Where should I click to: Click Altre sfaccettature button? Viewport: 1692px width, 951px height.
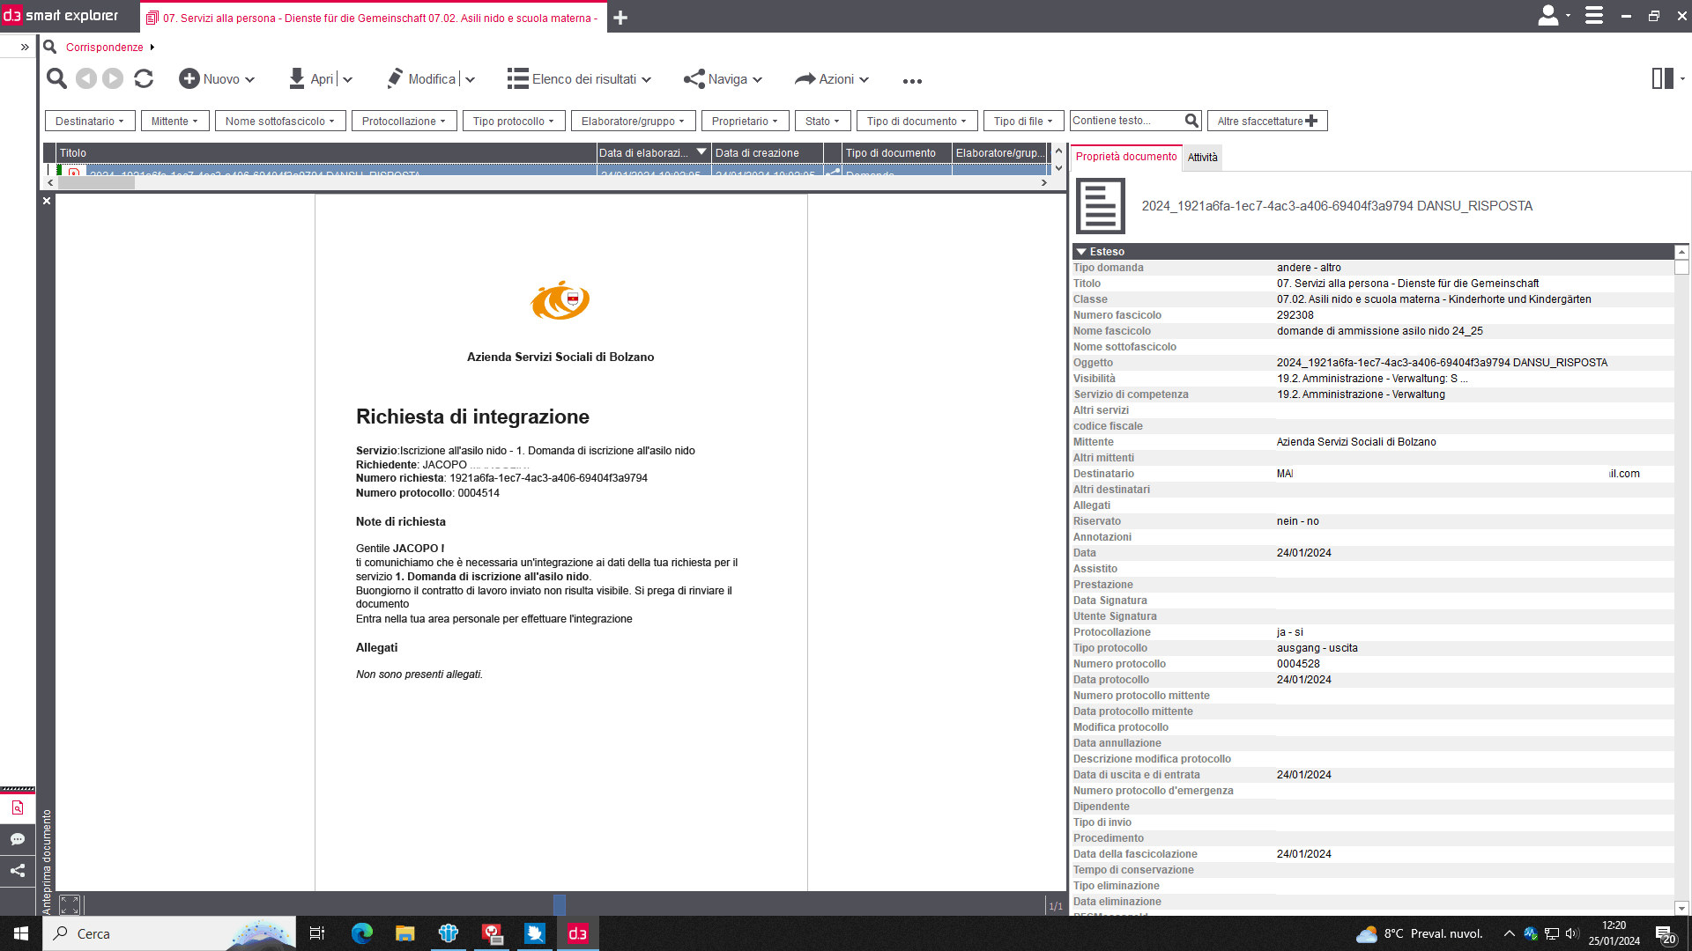coord(1266,122)
